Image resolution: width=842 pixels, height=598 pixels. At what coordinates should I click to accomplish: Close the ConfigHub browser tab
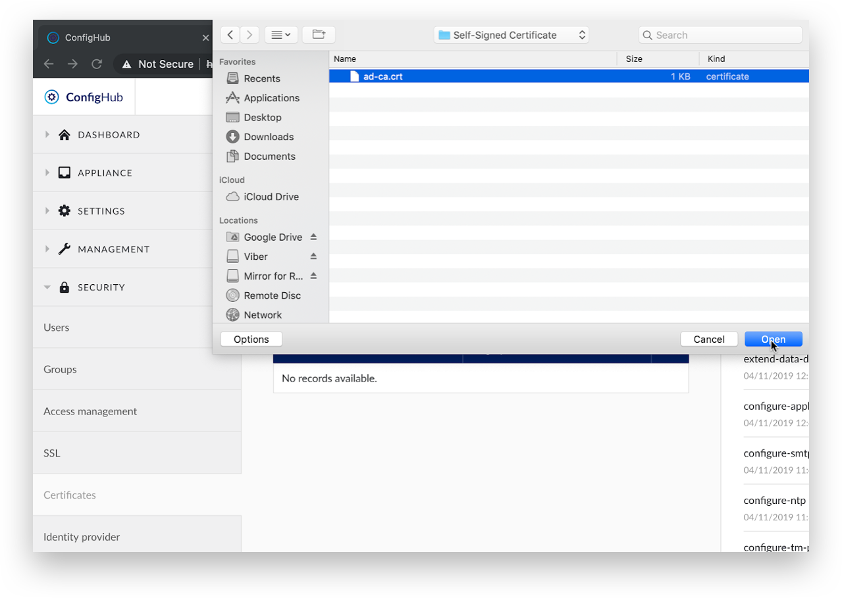(x=205, y=38)
